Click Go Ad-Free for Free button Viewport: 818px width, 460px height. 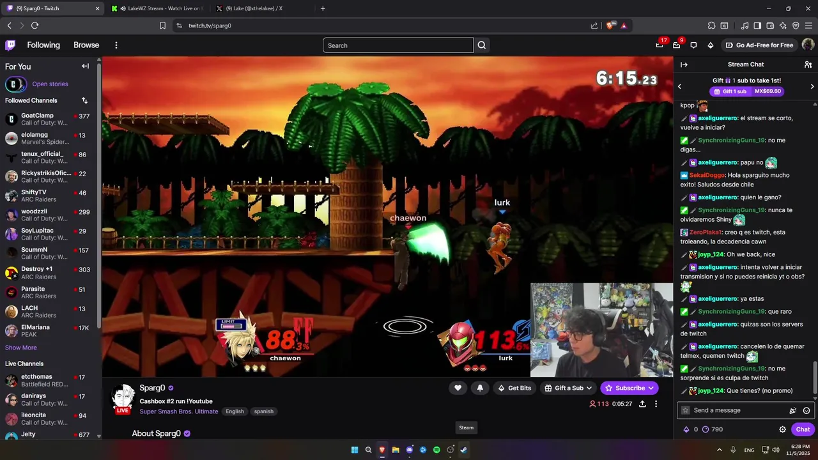click(759, 45)
